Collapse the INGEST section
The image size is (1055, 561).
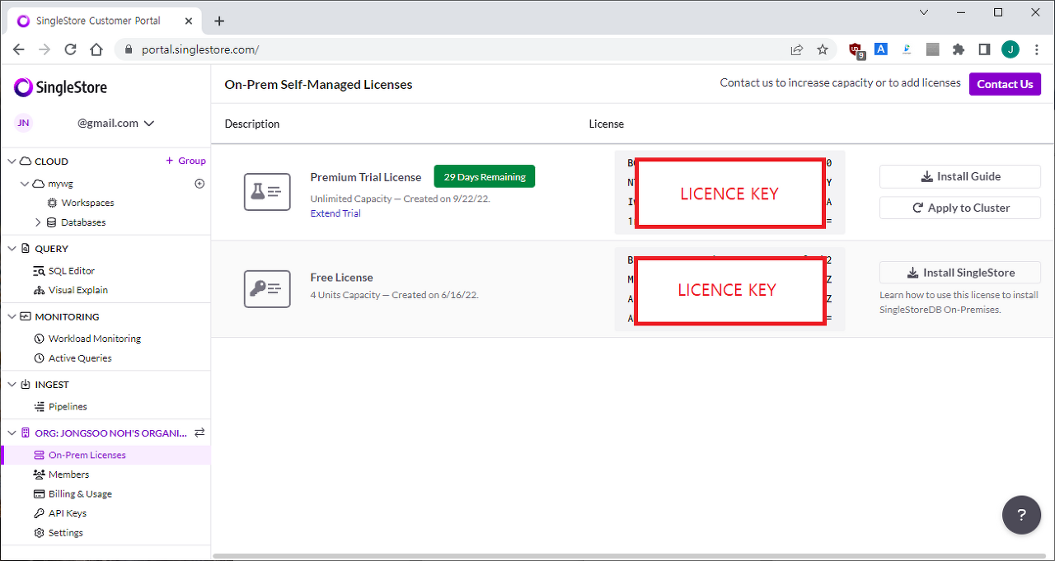[x=12, y=385]
